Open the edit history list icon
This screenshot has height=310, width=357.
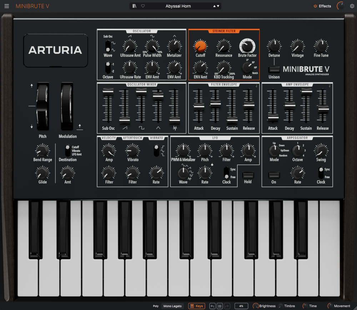pos(219,306)
